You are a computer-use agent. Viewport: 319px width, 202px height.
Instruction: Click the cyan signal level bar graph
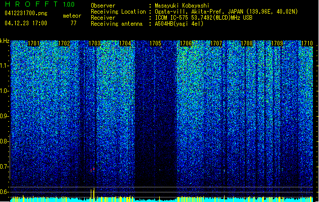pos(162,199)
